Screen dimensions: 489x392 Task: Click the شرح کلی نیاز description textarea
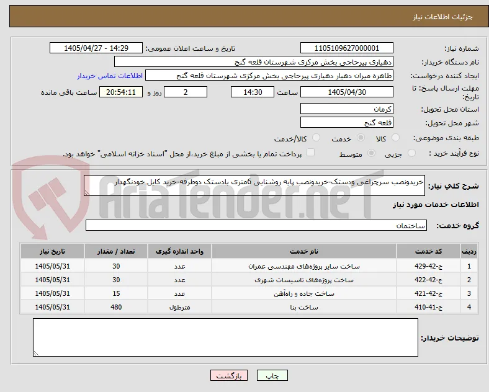pyautogui.click(x=254, y=185)
